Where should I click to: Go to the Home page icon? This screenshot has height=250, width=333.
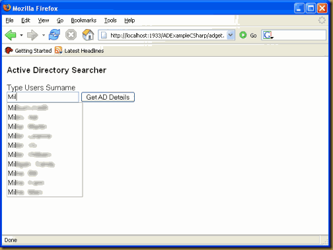[88, 35]
